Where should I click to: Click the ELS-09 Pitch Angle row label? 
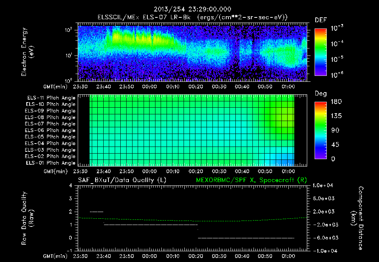tap(50, 111)
